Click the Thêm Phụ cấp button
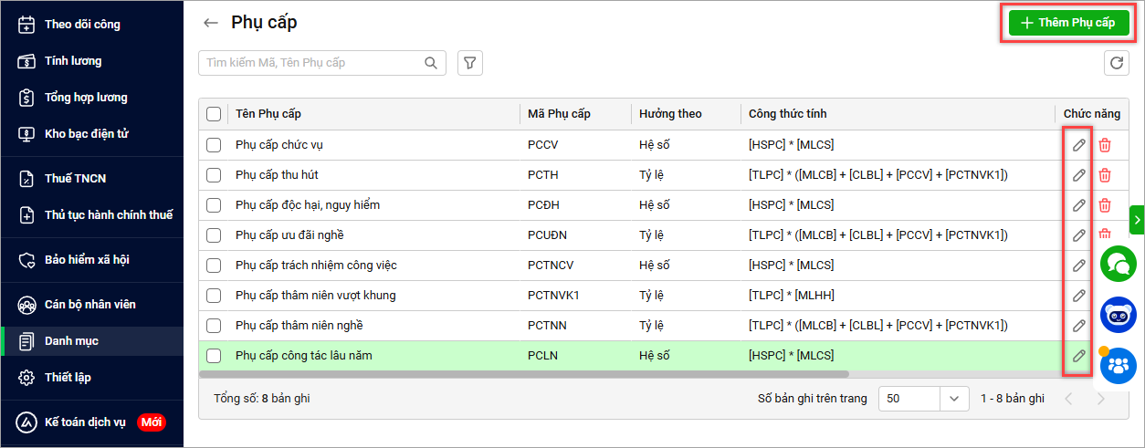 pos(1068,23)
